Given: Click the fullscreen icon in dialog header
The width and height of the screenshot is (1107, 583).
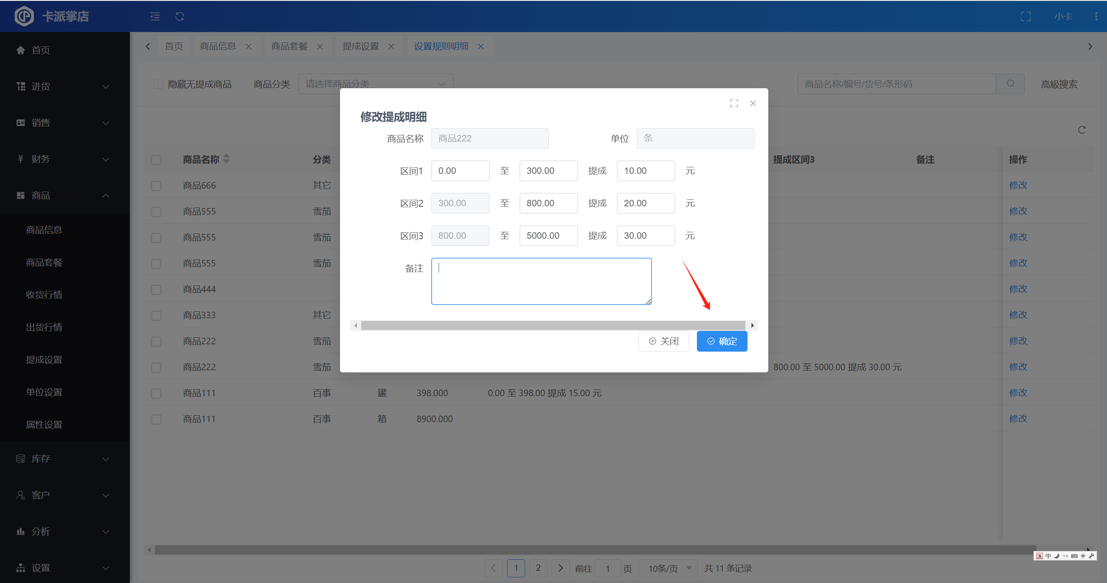Looking at the screenshot, I should [734, 103].
